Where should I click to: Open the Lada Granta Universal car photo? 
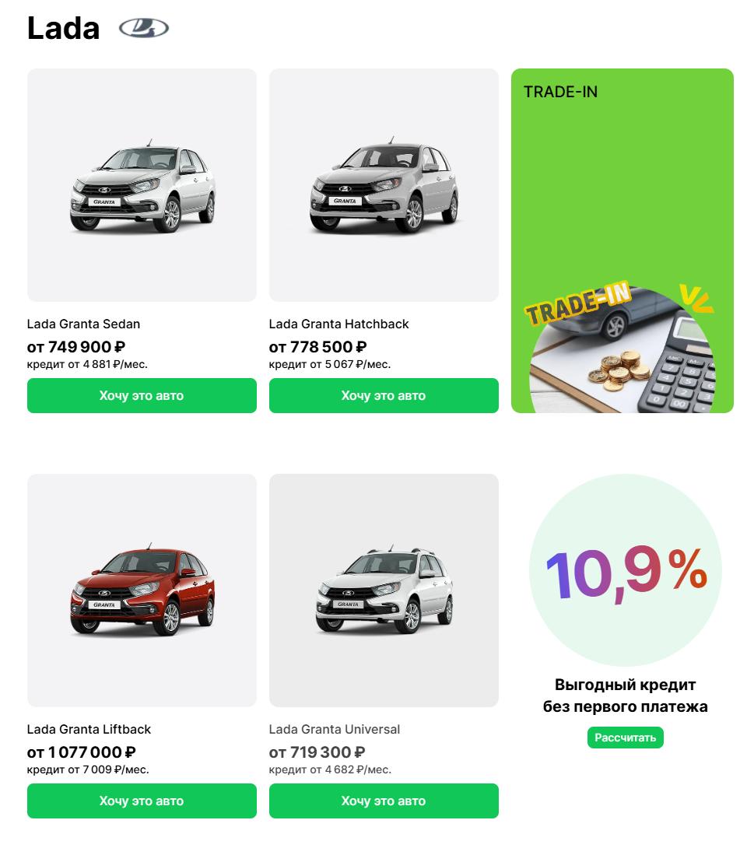[x=384, y=590]
